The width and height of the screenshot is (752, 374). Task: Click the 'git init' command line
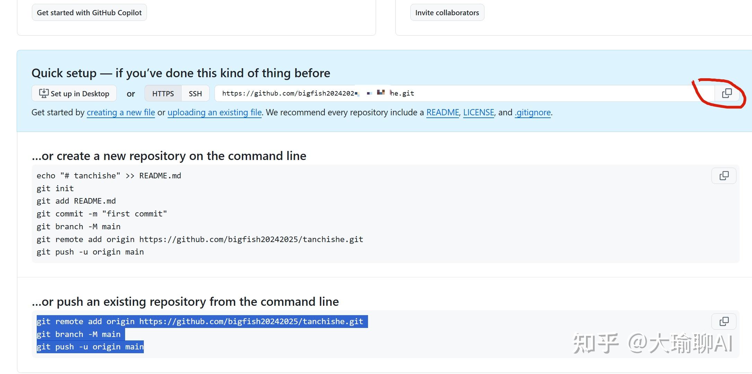pos(55,188)
